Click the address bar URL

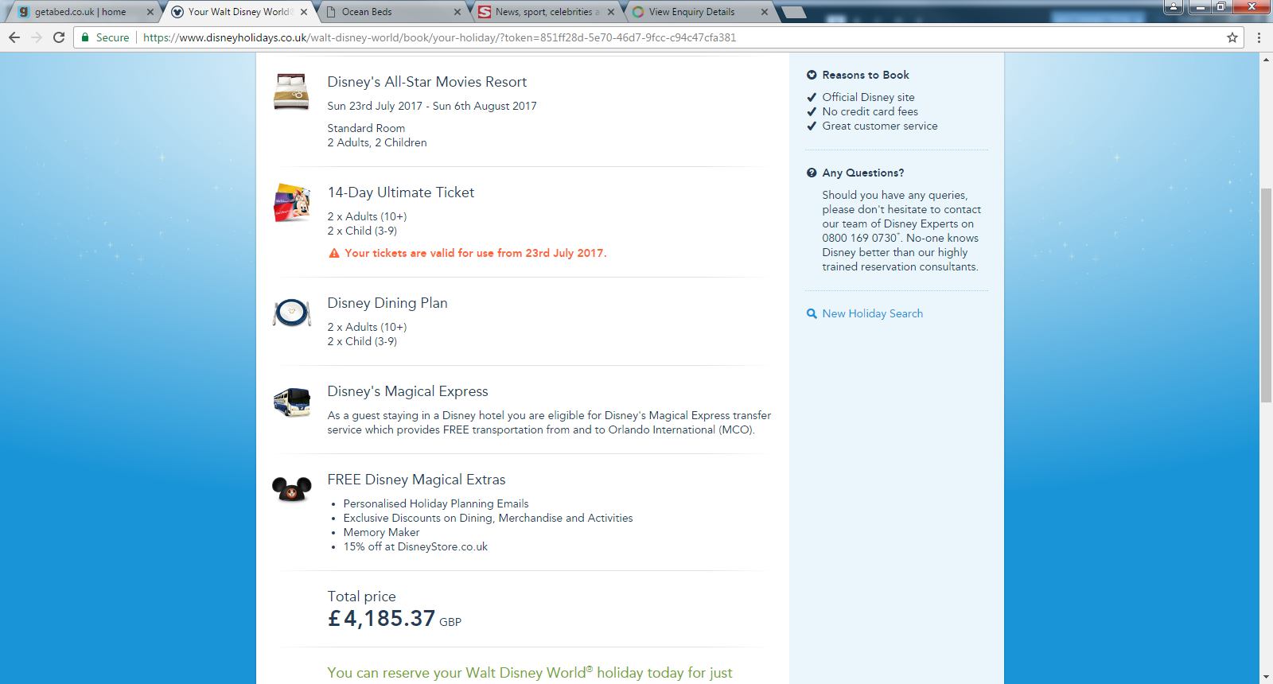[439, 37]
